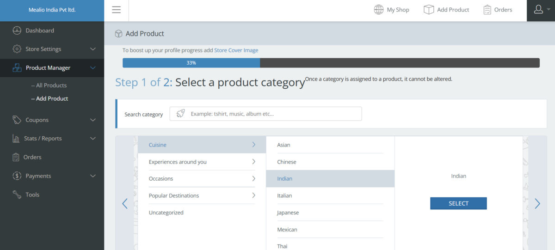
Task: Click the Add Product box icon in header
Action: 429,10
